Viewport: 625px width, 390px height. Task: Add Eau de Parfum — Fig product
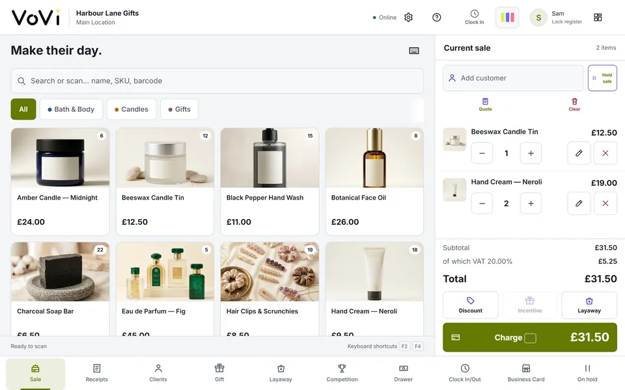pyautogui.click(x=165, y=289)
